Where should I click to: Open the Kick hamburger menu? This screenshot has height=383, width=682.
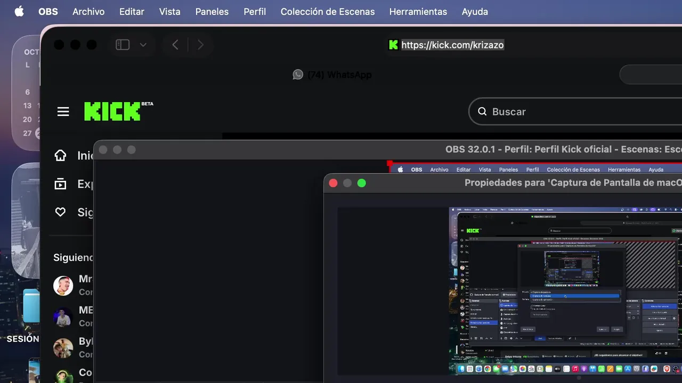[63, 111]
